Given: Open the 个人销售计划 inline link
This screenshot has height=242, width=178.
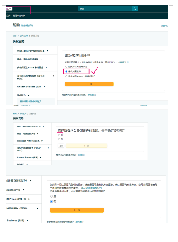Looking at the screenshot, I should (x=122, y=62).
